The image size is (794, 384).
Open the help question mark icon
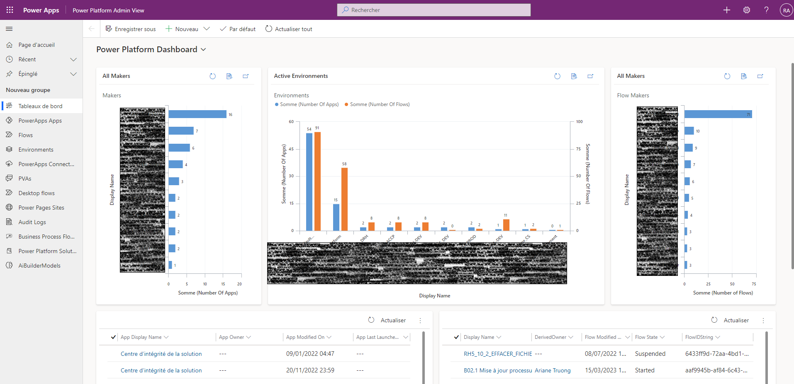[x=766, y=10]
